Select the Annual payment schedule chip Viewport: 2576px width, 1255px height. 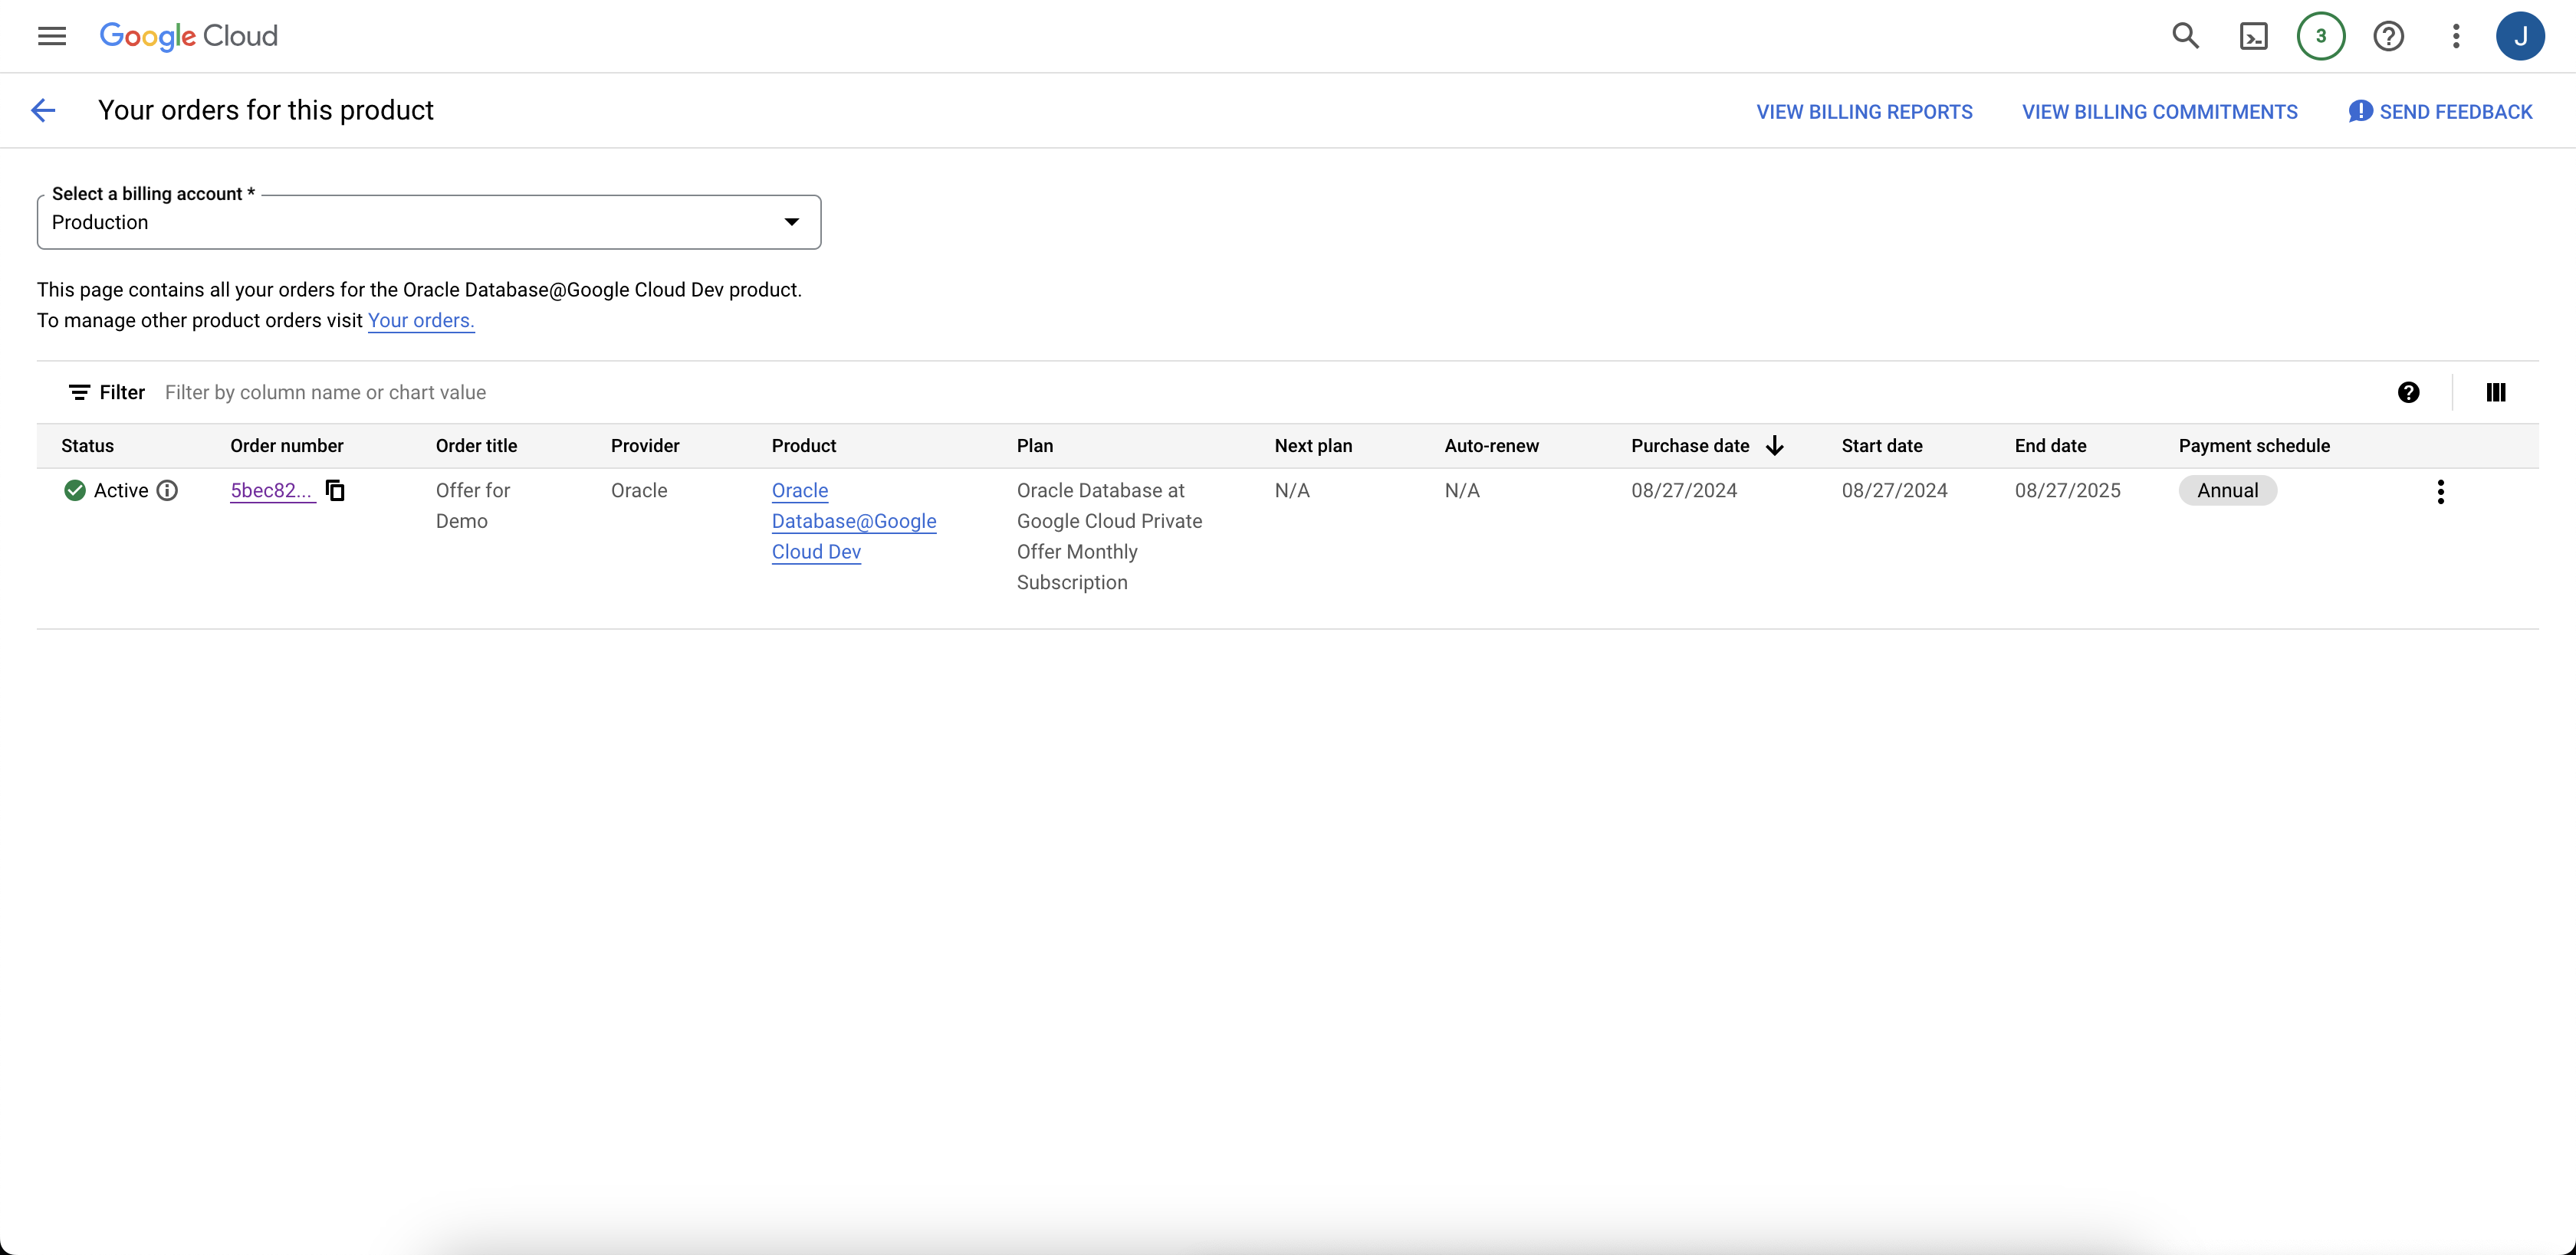[2227, 490]
